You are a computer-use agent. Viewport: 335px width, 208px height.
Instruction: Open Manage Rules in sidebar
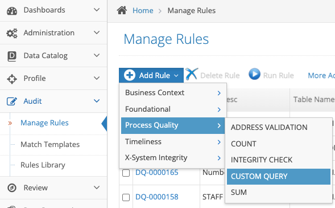point(44,123)
